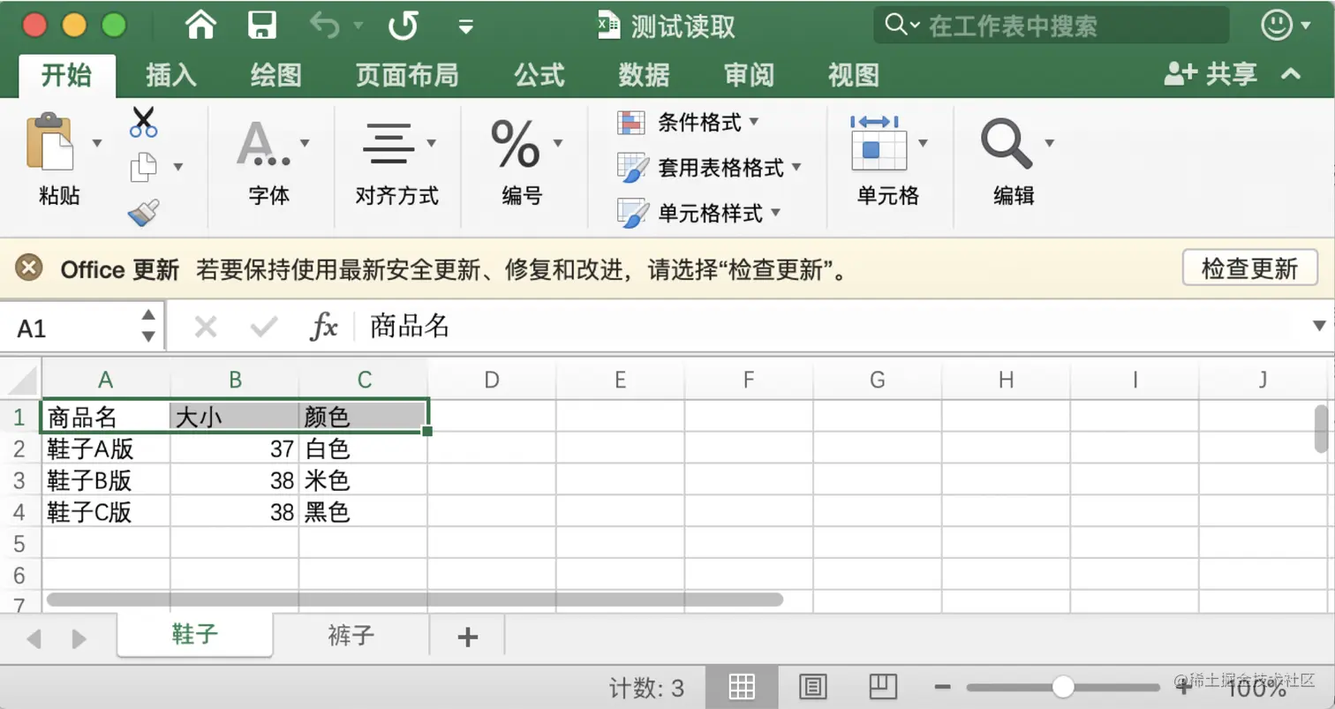Click the horizontal scrollbar
1335x709 pixels.
point(415,600)
